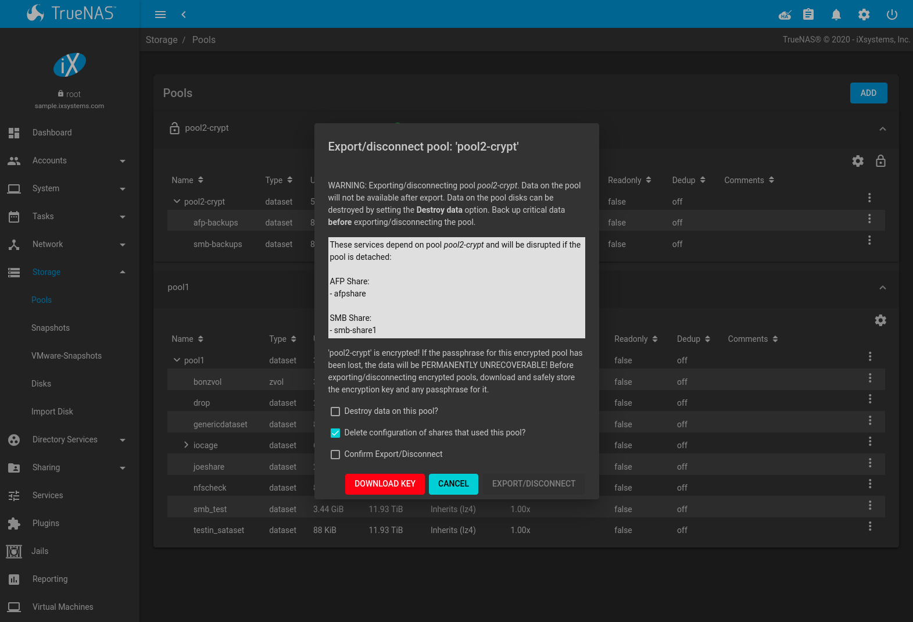Click CANCEL in export dialog

click(453, 484)
